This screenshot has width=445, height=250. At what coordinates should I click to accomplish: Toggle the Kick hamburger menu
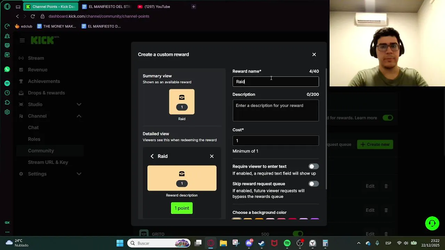pyautogui.click(x=22, y=40)
